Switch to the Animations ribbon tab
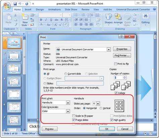 (x=54, y=9)
